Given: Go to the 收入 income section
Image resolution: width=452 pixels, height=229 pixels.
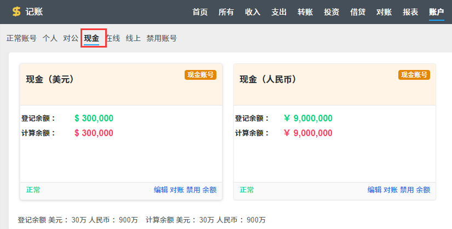Looking at the screenshot, I should click(x=253, y=12).
